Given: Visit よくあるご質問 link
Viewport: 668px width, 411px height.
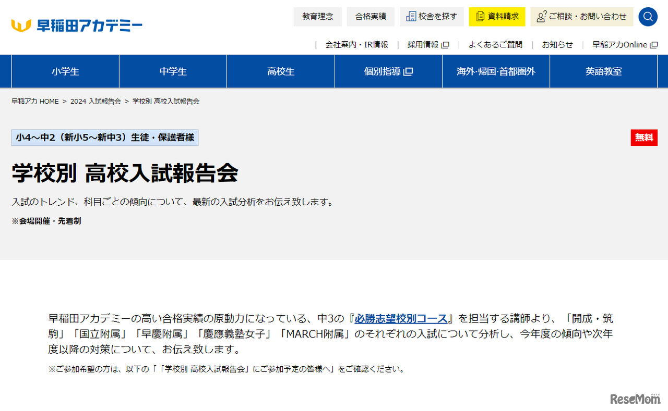Looking at the screenshot, I should click(x=495, y=45).
